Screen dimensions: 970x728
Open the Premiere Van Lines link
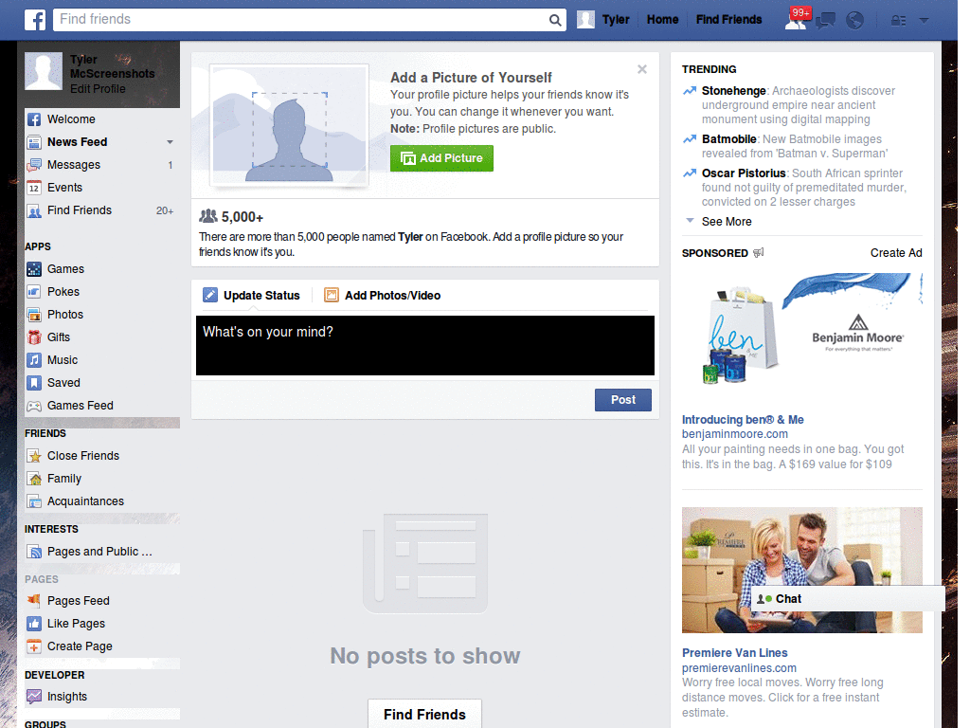pyautogui.click(x=735, y=652)
